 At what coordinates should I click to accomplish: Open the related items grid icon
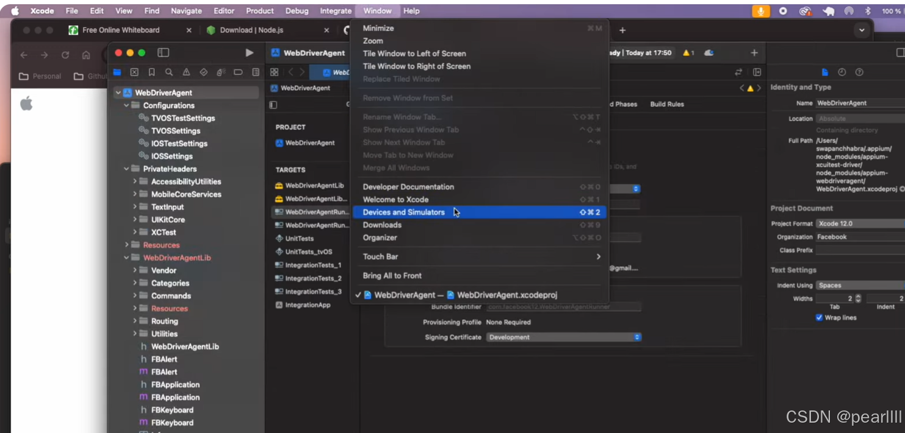[274, 72]
